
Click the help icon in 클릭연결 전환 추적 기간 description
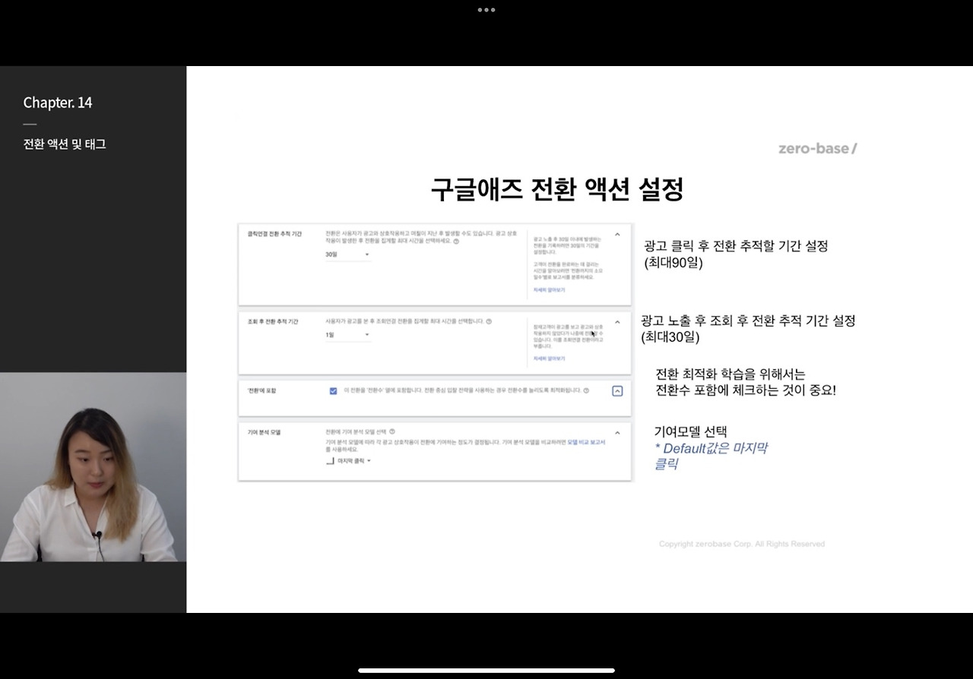pyautogui.click(x=456, y=241)
